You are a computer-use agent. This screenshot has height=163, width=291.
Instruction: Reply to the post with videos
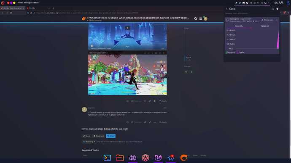163,101
